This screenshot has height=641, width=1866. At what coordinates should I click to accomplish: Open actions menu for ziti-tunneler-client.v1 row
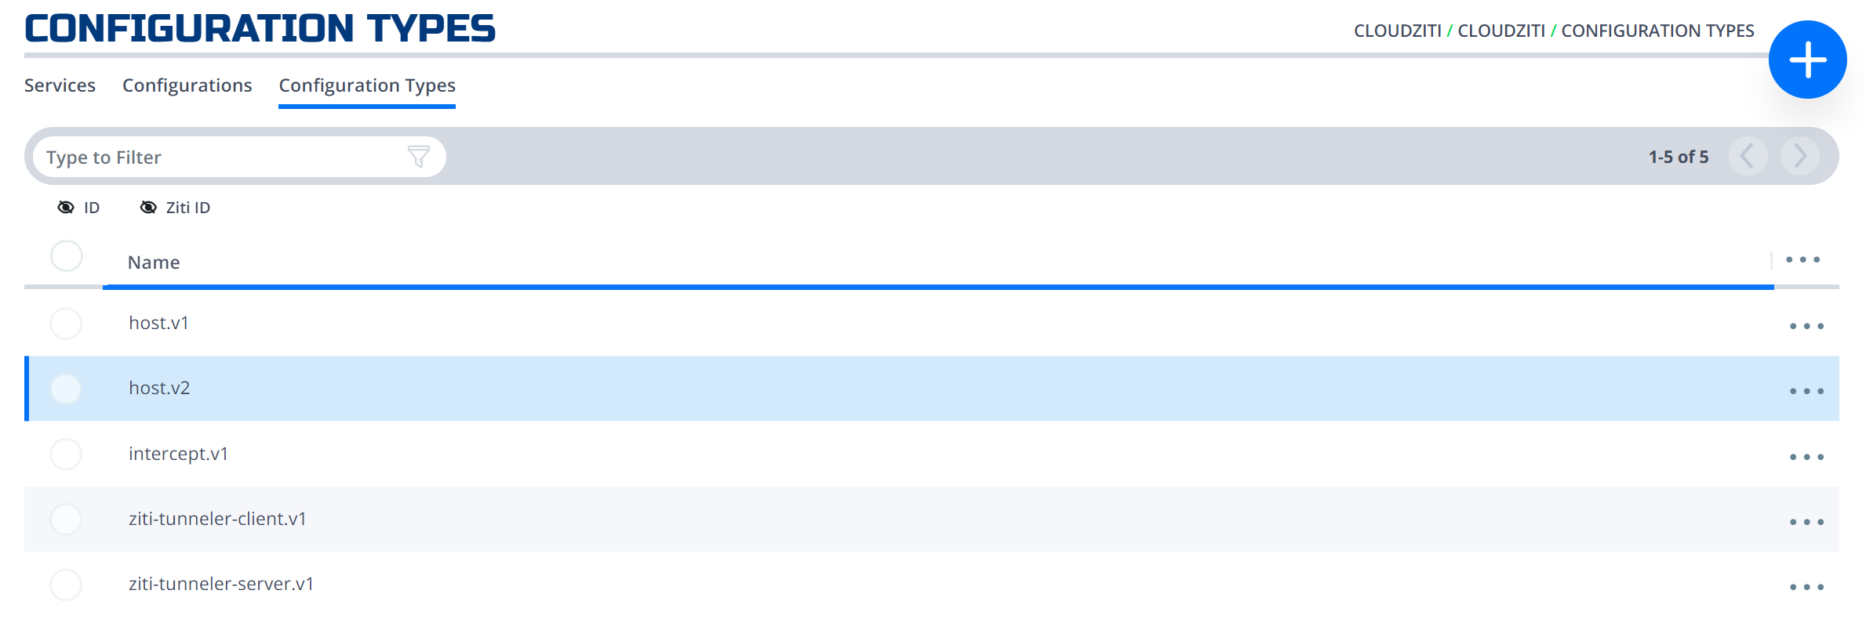pyautogui.click(x=1806, y=522)
